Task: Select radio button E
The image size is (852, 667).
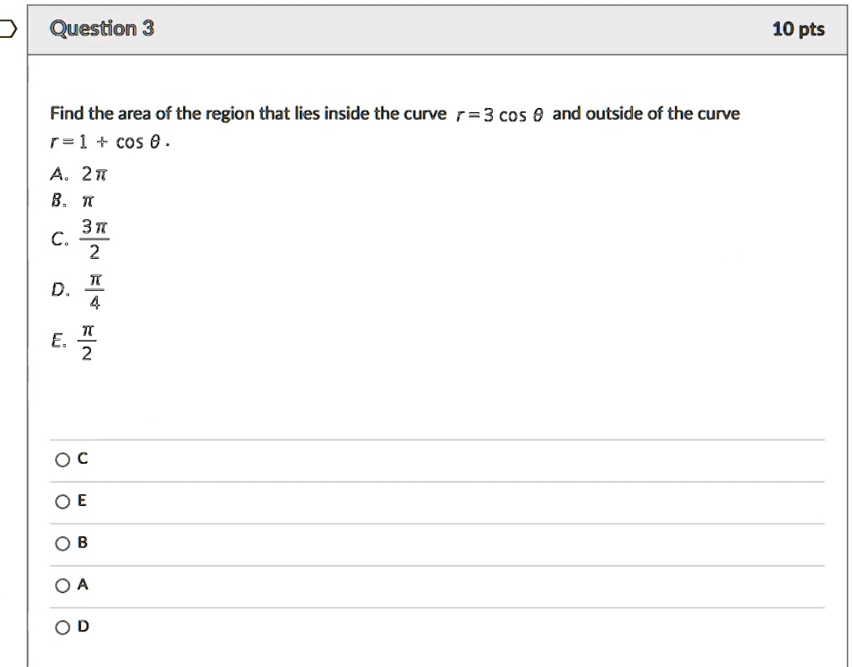Action: (x=62, y=501)
